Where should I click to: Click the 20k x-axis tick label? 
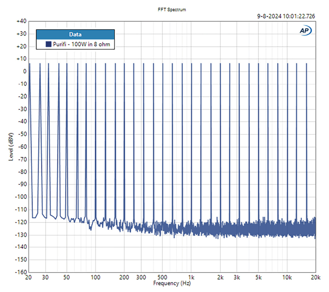(x=316, y=278)
